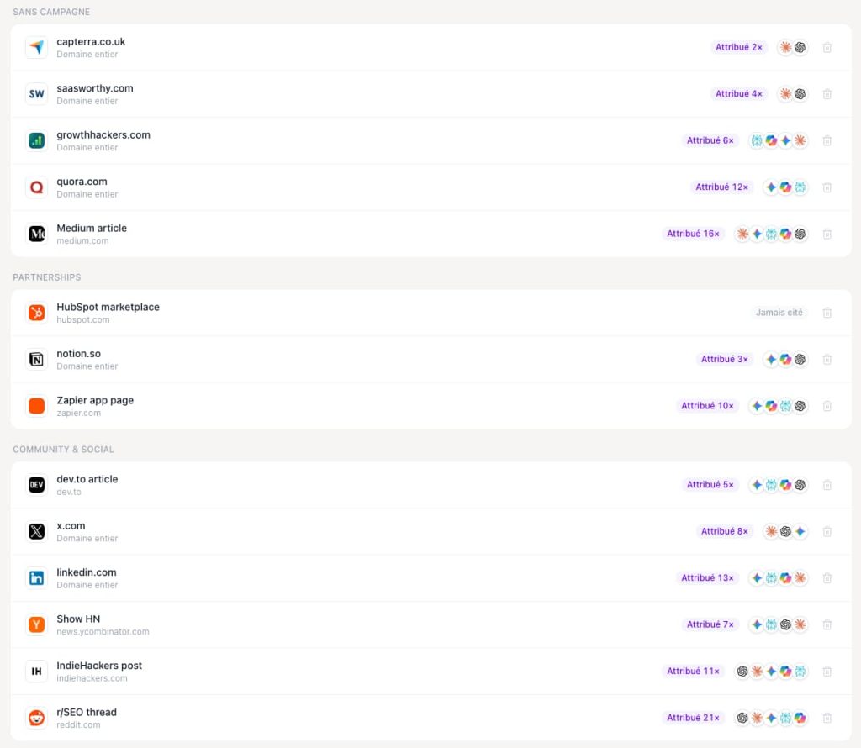The height and width of the screenshot is (748, 861).
Task: Remove growthhackers.com using its trash icon
Action: (827, 141)
